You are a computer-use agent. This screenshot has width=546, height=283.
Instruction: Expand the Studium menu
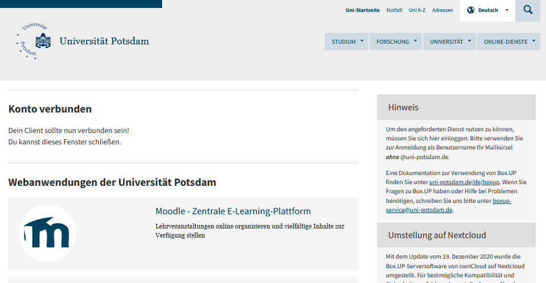(x=347, y=41)
